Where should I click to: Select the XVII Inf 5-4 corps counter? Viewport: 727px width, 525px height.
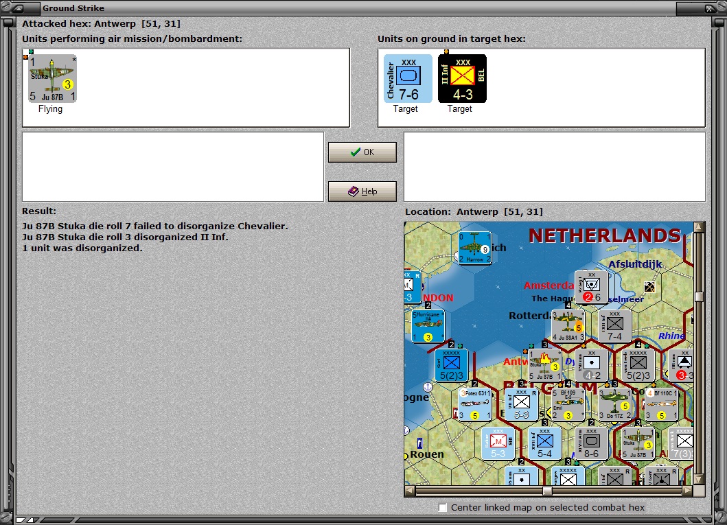545,443
